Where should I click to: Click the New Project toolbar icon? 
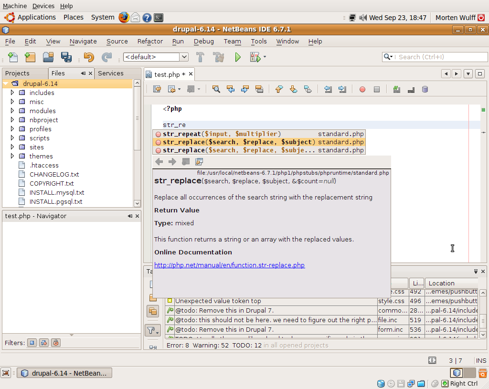tap(30, 57)
